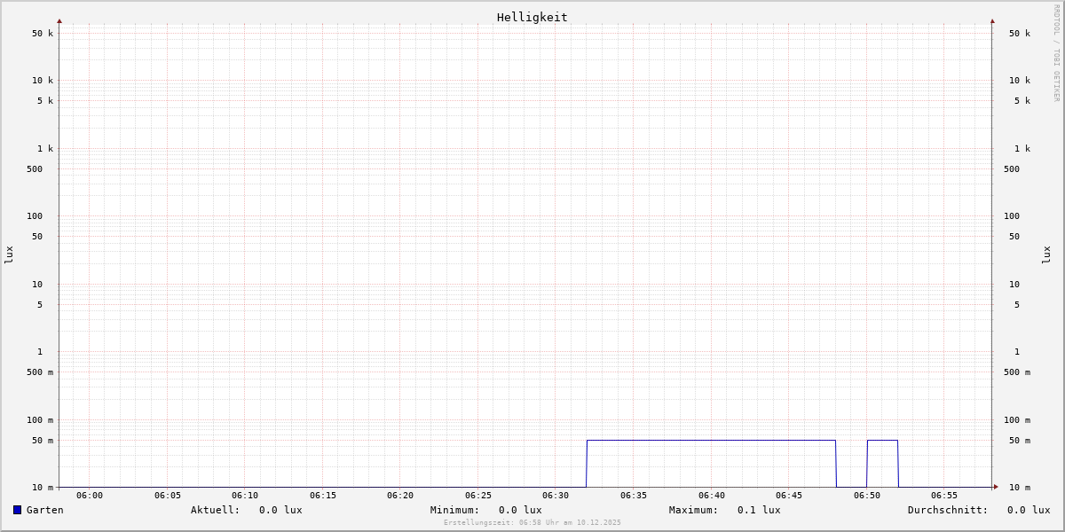Click the Aktuell value in the legend
The height and width of the screenshot is (532, 1065).
[x=280, y=510]
